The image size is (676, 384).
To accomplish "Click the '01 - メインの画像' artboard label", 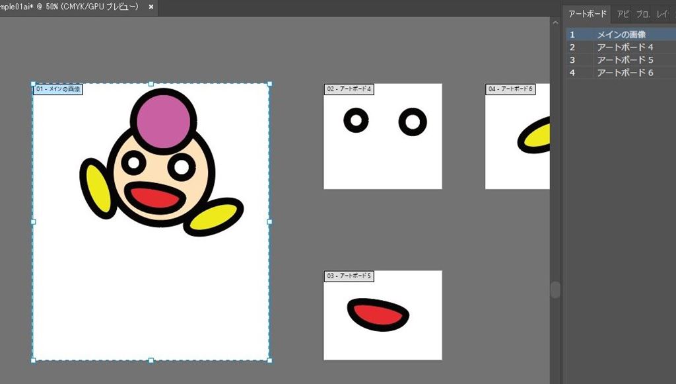I will click(x=58, y=89).
